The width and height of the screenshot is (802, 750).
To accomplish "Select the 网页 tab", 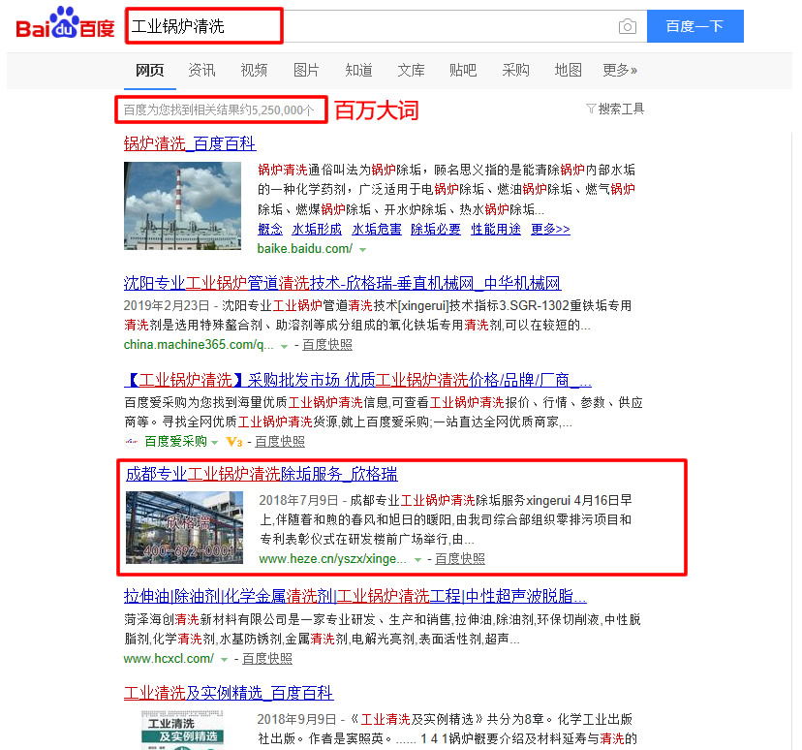I will pyautogui.click(x=149, y=70).
